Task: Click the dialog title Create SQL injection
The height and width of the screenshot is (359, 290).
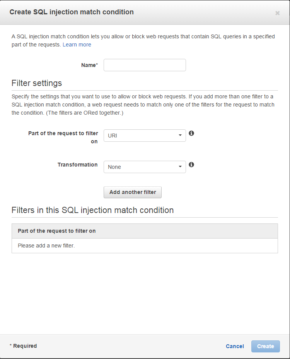Action: (x=72, y=12)
